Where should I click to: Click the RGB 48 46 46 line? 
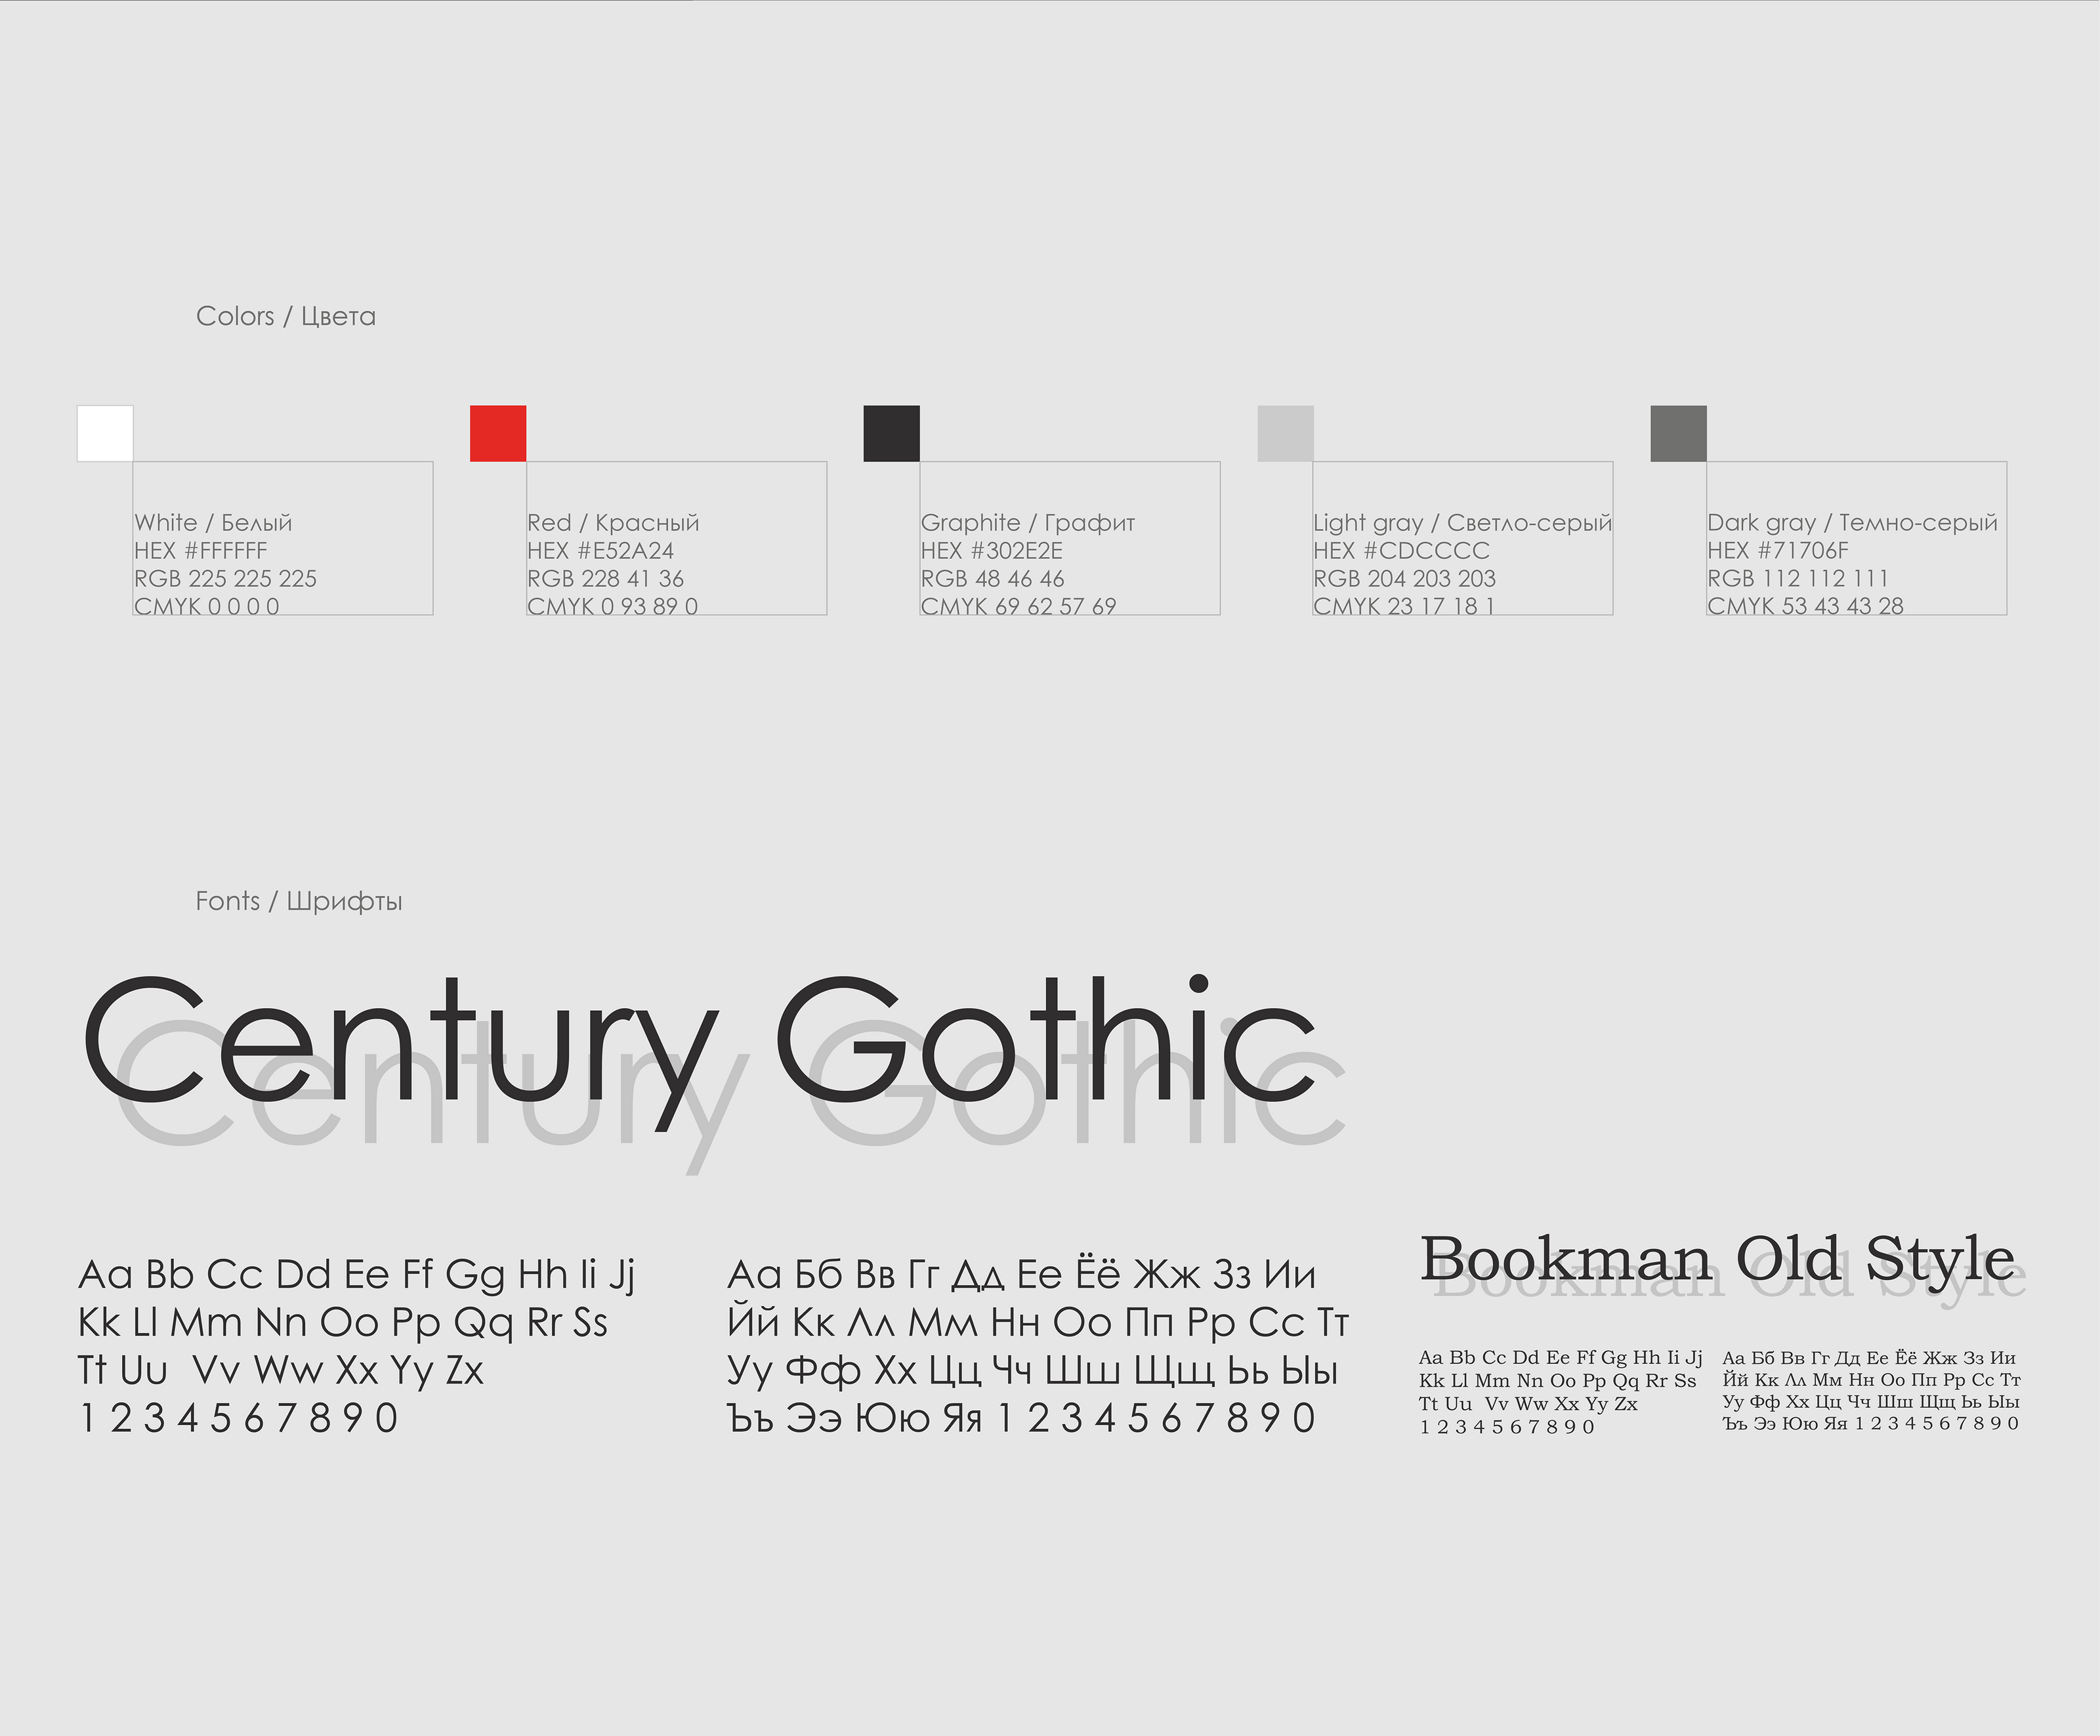pos(992,579)
